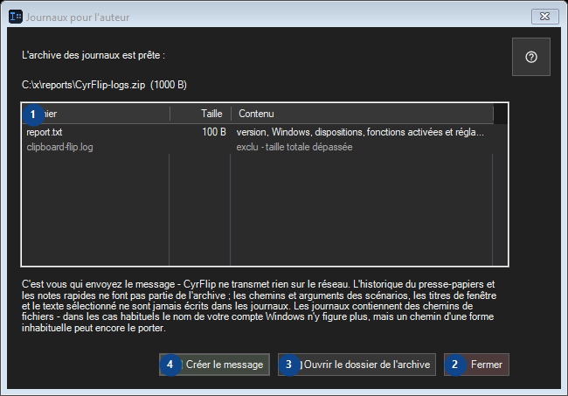Close the Journaux pour l'auteur window

tap(544, 17)
